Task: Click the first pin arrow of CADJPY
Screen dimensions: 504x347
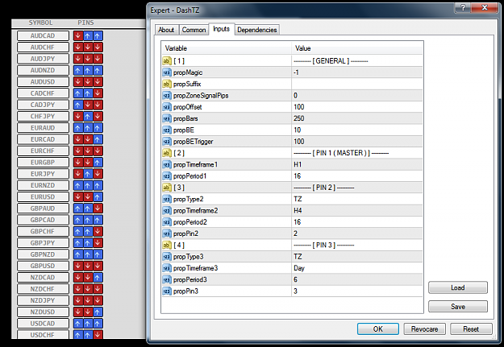Action: coord(77,105)
